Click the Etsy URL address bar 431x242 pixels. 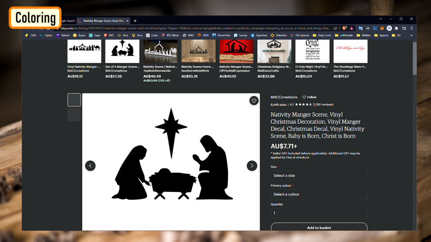click(196, 28)
